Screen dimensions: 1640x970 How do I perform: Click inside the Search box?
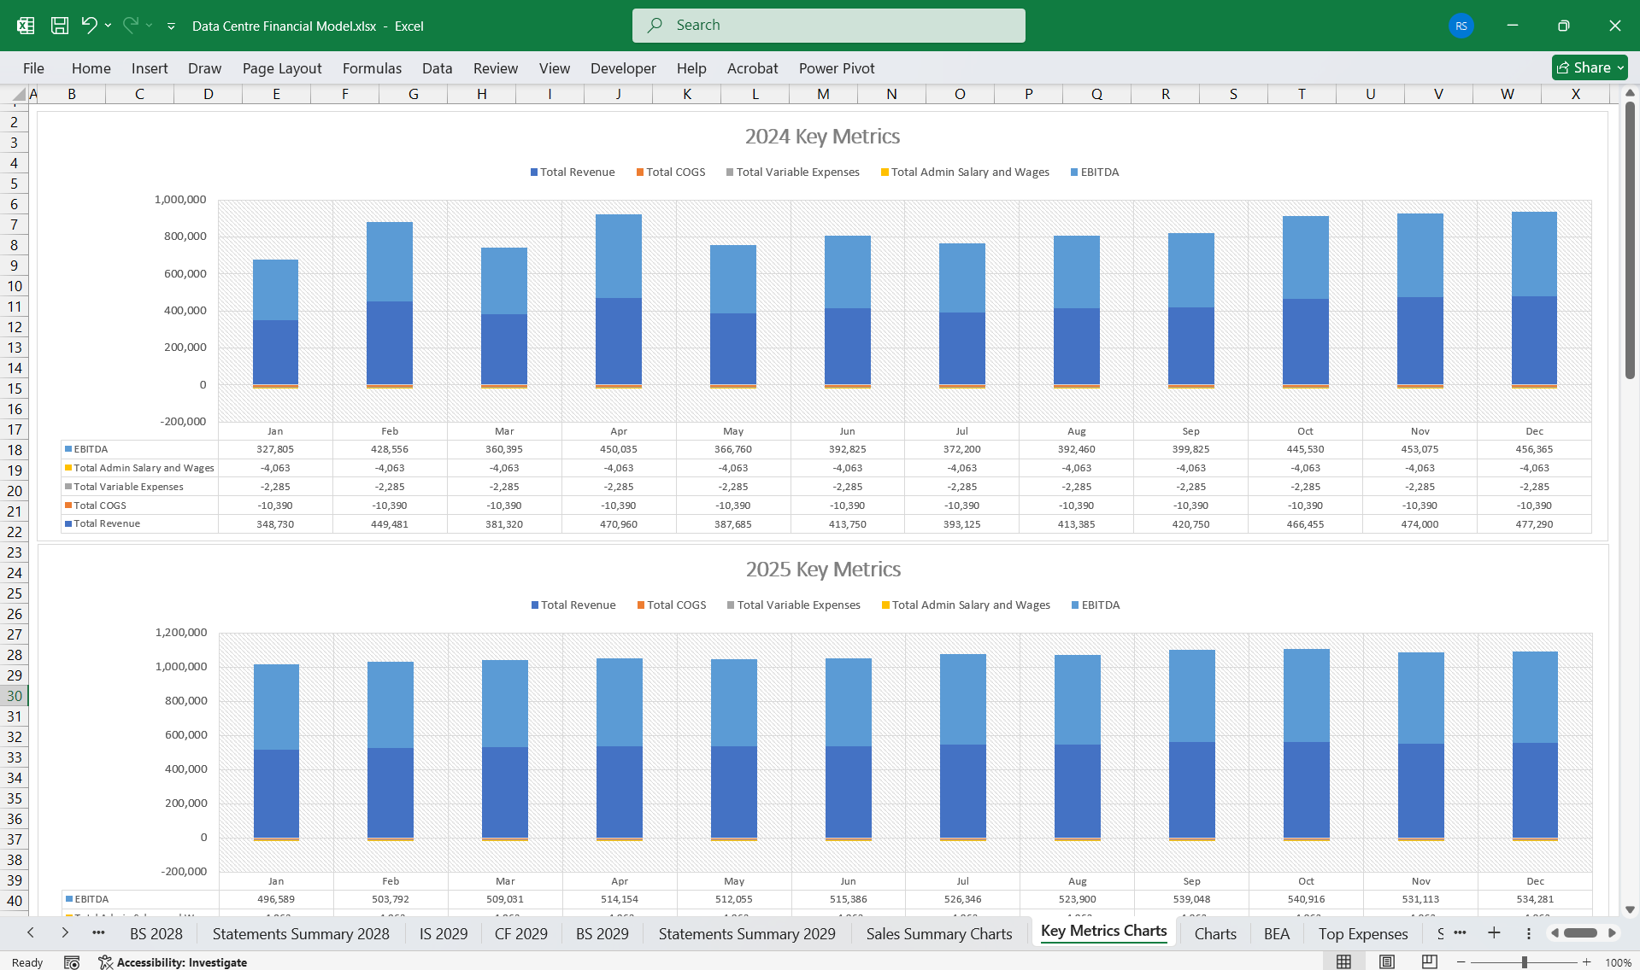click(827, 25)
